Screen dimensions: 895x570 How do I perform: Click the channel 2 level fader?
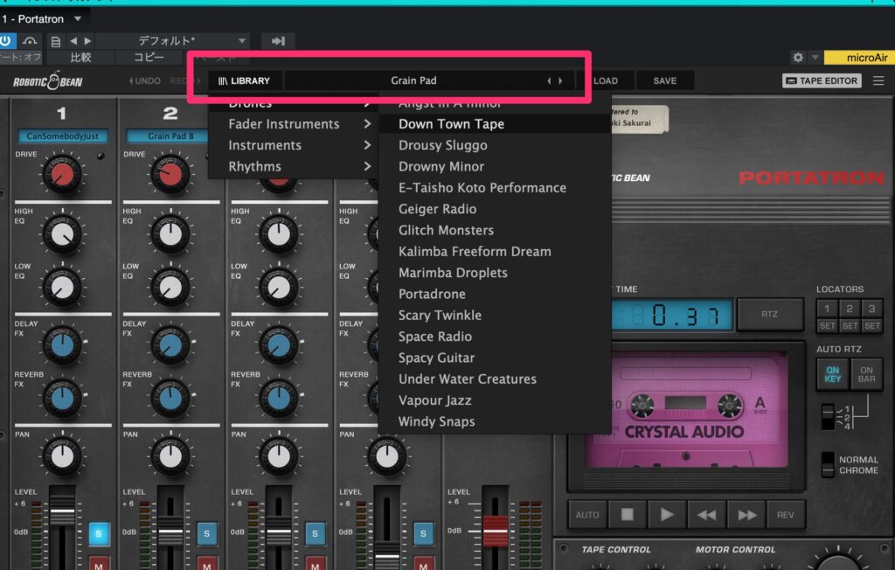(170, 531)
